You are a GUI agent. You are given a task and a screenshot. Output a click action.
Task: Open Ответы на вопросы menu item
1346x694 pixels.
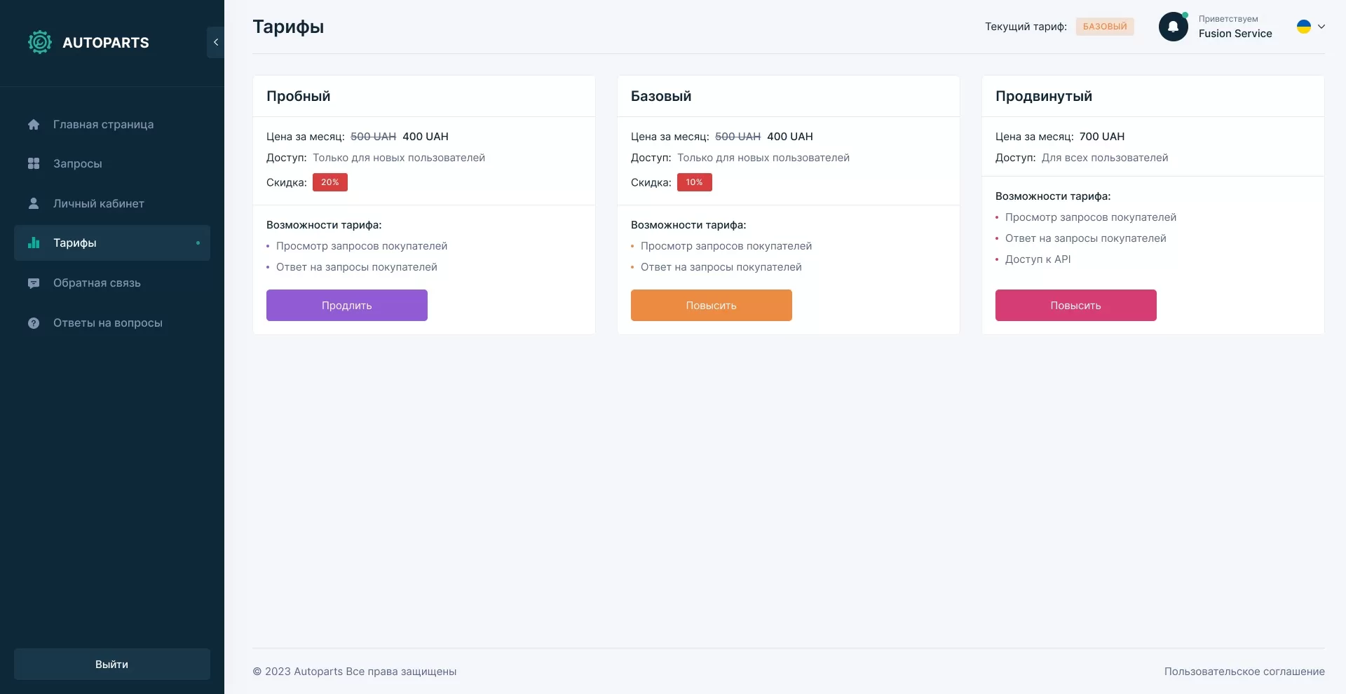pyautogui.click(x=112, y=323)
